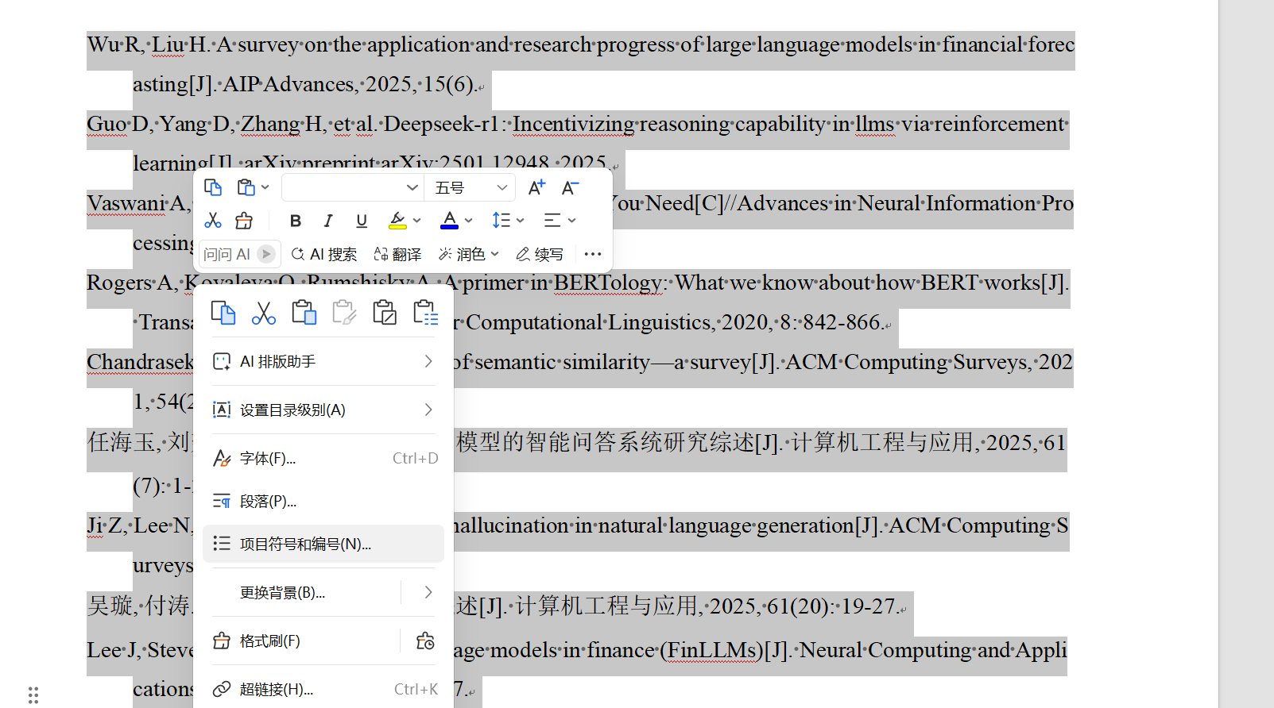The image size is (1274, 708).
Task: Click paste icon in context menu
Action: click(304, 313)
